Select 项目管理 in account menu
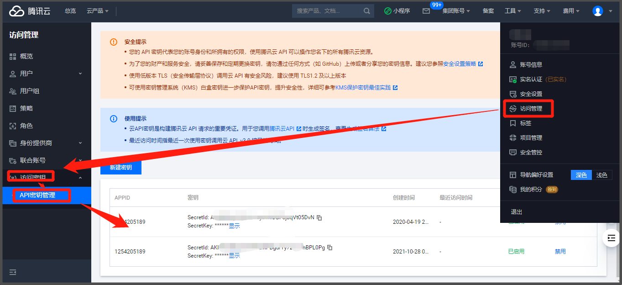This screenshot has width=622, height=285. pyautogui.click(x=531, y=137)
